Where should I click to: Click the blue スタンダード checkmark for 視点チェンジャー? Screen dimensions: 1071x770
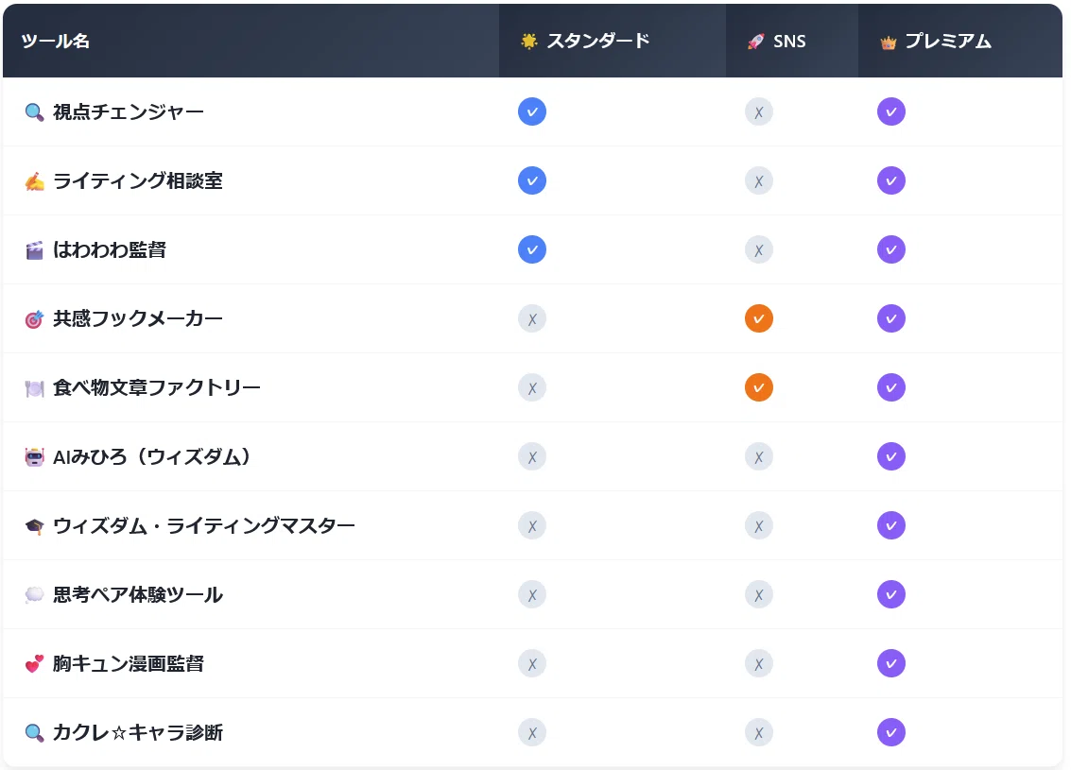(532, 111)
